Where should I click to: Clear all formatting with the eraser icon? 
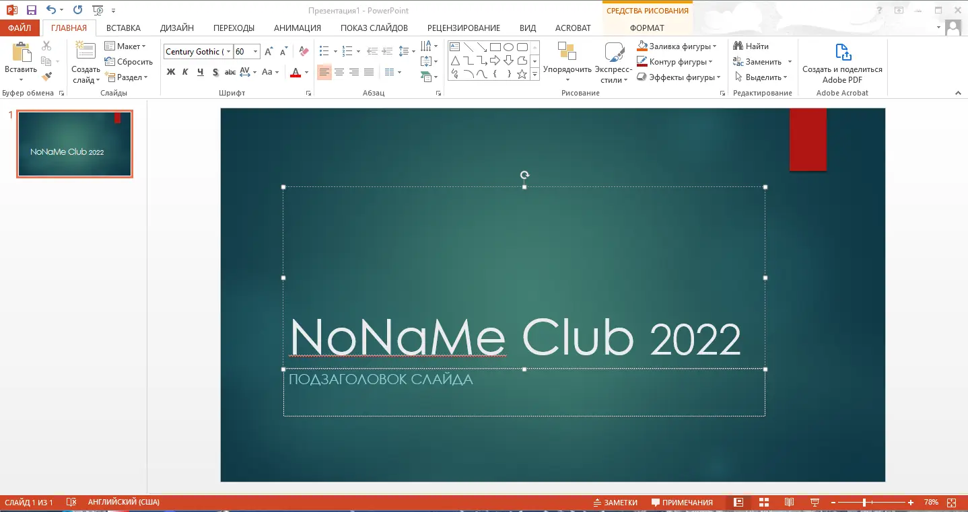click(x=303, y=51)
